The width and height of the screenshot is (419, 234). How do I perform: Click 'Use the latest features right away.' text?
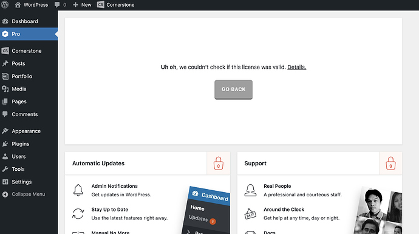(129, 218)
